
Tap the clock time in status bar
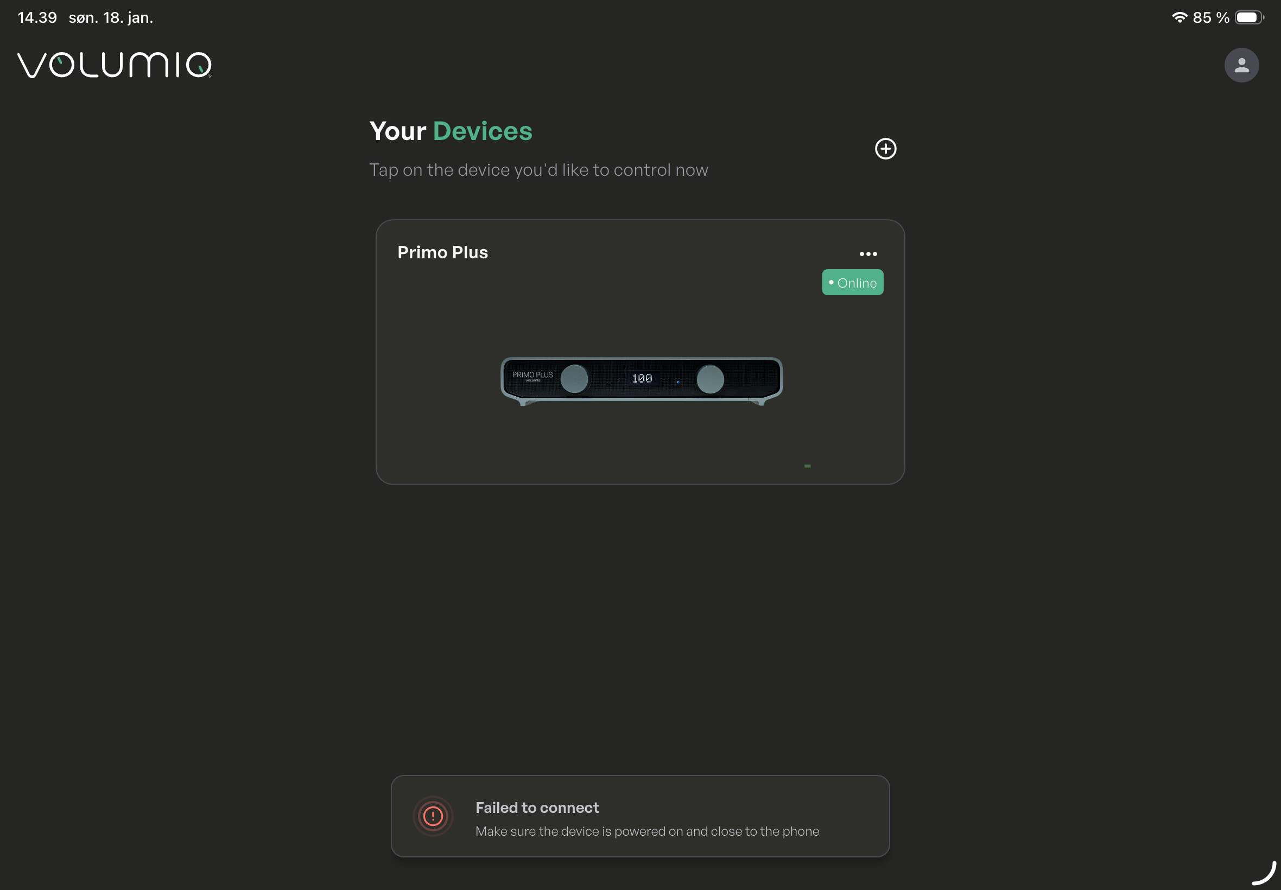tap(37, 18)
